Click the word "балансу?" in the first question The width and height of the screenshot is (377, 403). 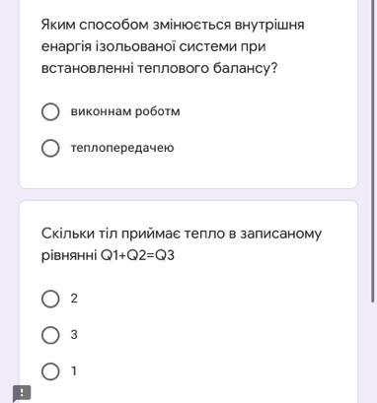click(246, 68)
